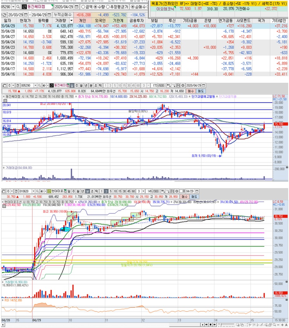Open calendar for start date 20/03/29
The width and height of the screenshot is (289, 328).
26,15
